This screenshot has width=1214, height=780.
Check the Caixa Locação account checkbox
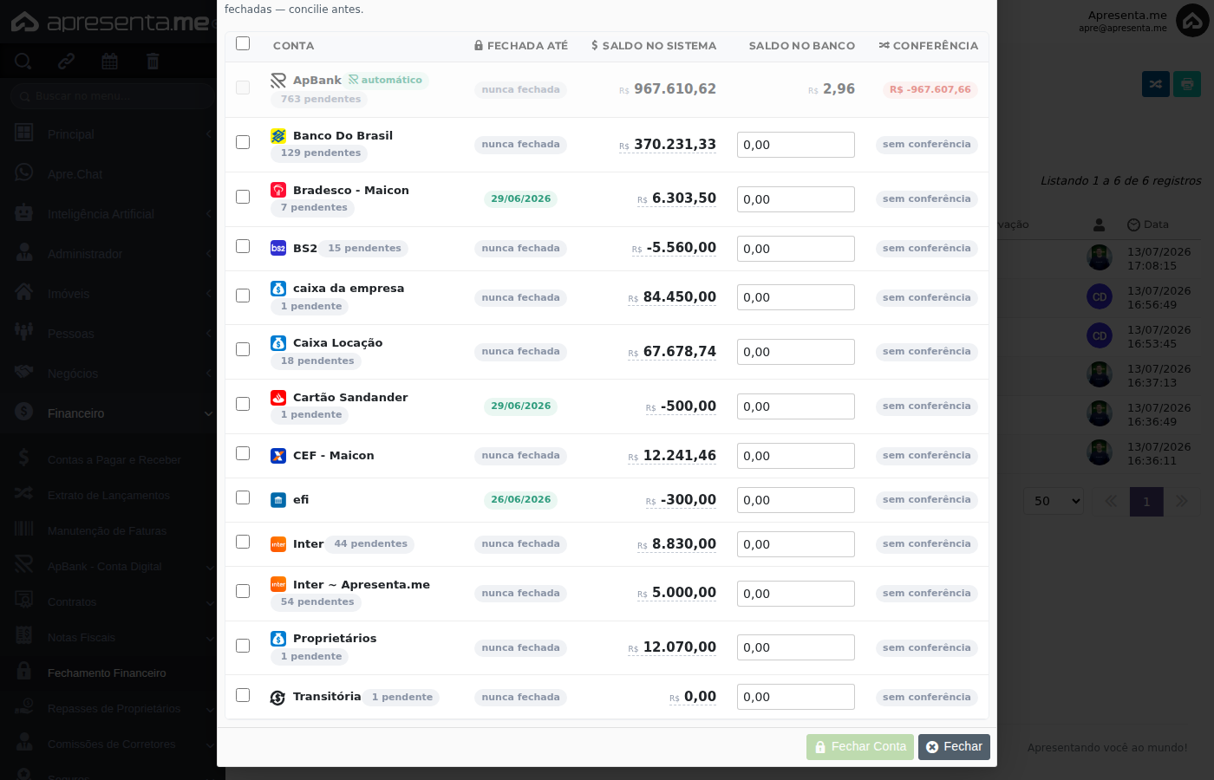point(243,349)
